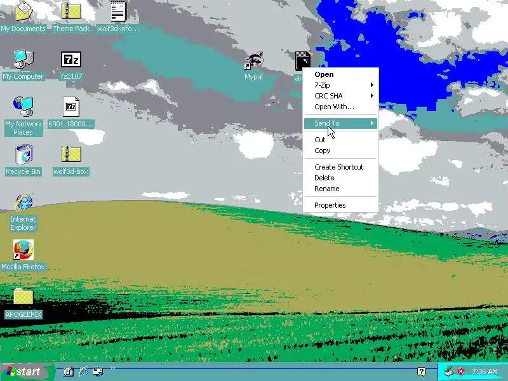Choose Open in the context menu

[x=340, y=74]
